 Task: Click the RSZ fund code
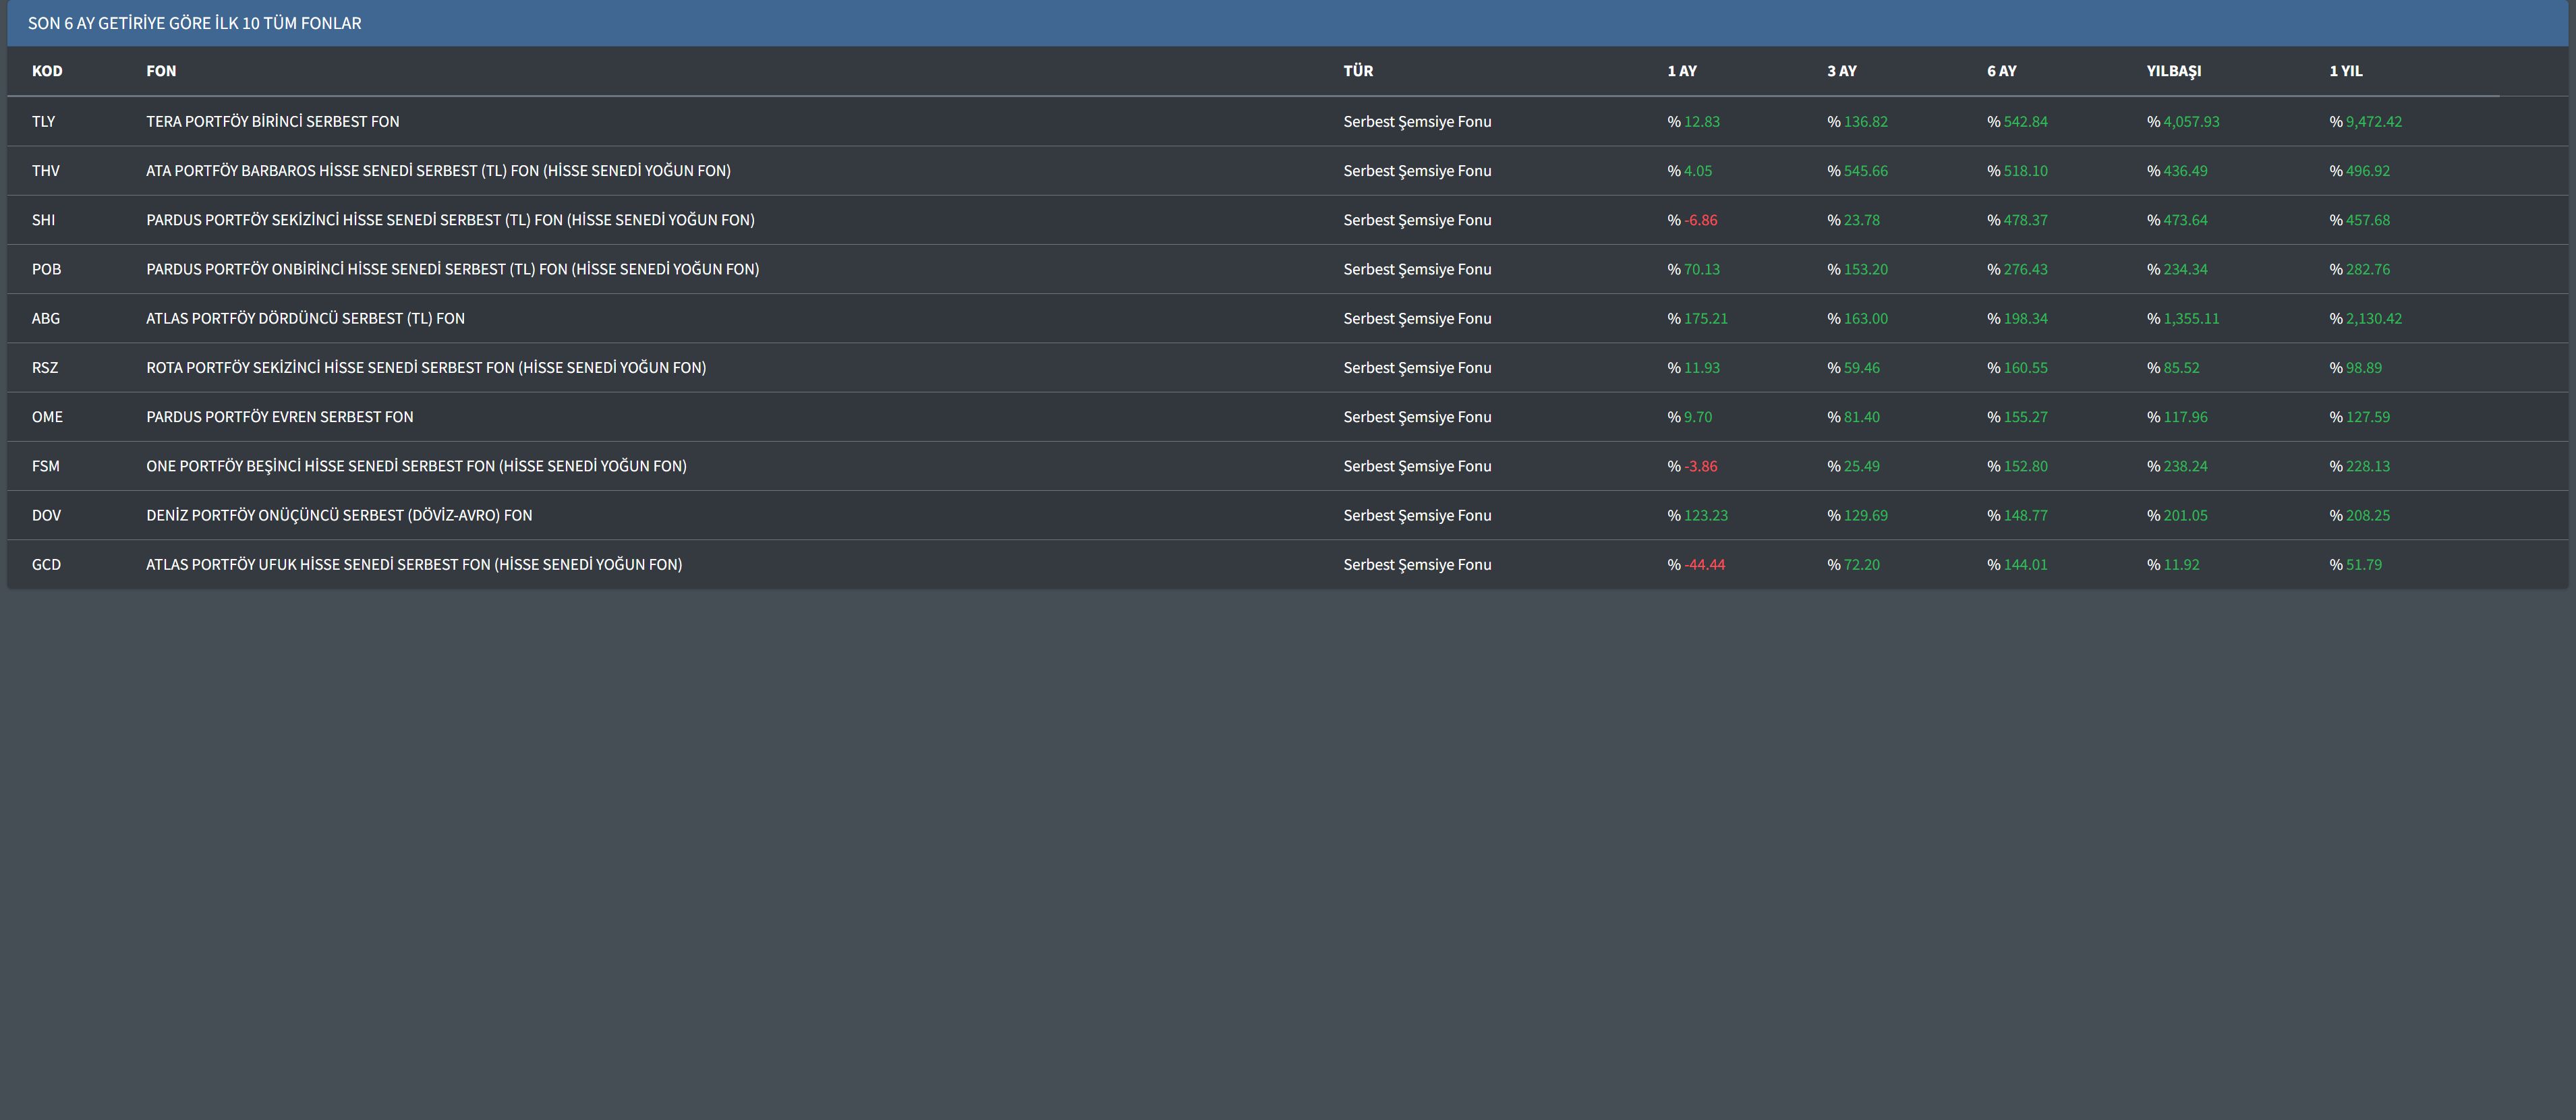pyautogui.click(x=45, y=368)
